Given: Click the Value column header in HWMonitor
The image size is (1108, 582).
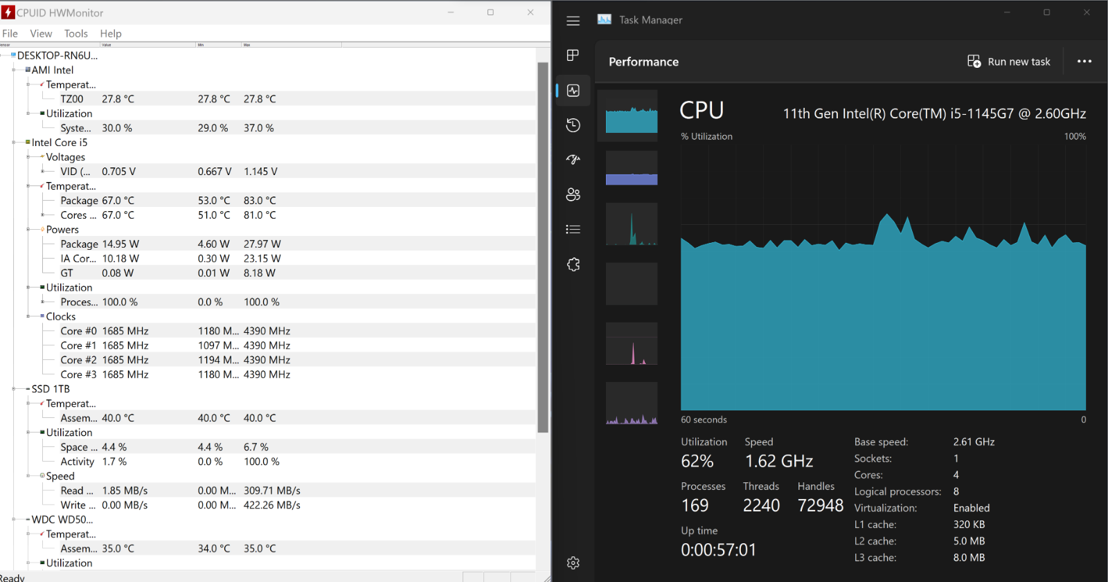Looking at the screenshot, I should [148, 44].
